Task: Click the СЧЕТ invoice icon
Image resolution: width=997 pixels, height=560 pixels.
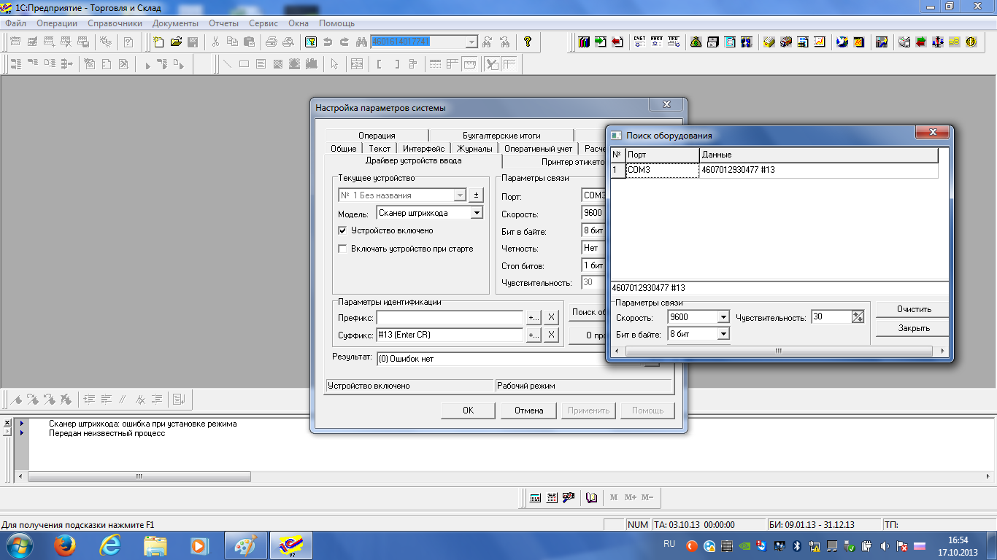Action: point(639,42)
